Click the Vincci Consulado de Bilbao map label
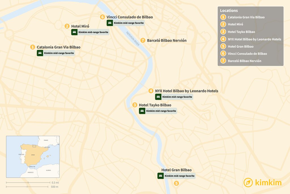Screen dimensions: 290x194 [129, 17]
